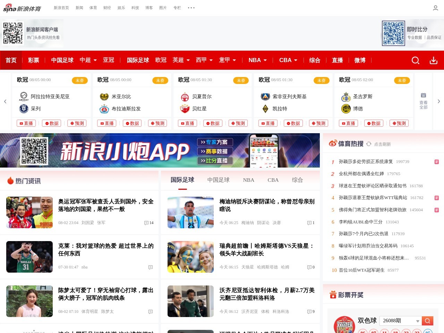
Task: Open the download icon in red navbar
Action: click(x=434, y=60)
